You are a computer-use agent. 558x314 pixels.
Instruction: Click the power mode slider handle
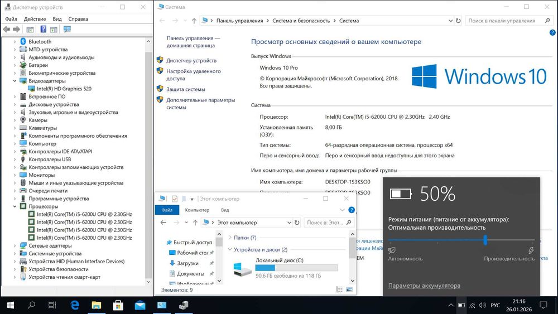[x=485, y=240]
